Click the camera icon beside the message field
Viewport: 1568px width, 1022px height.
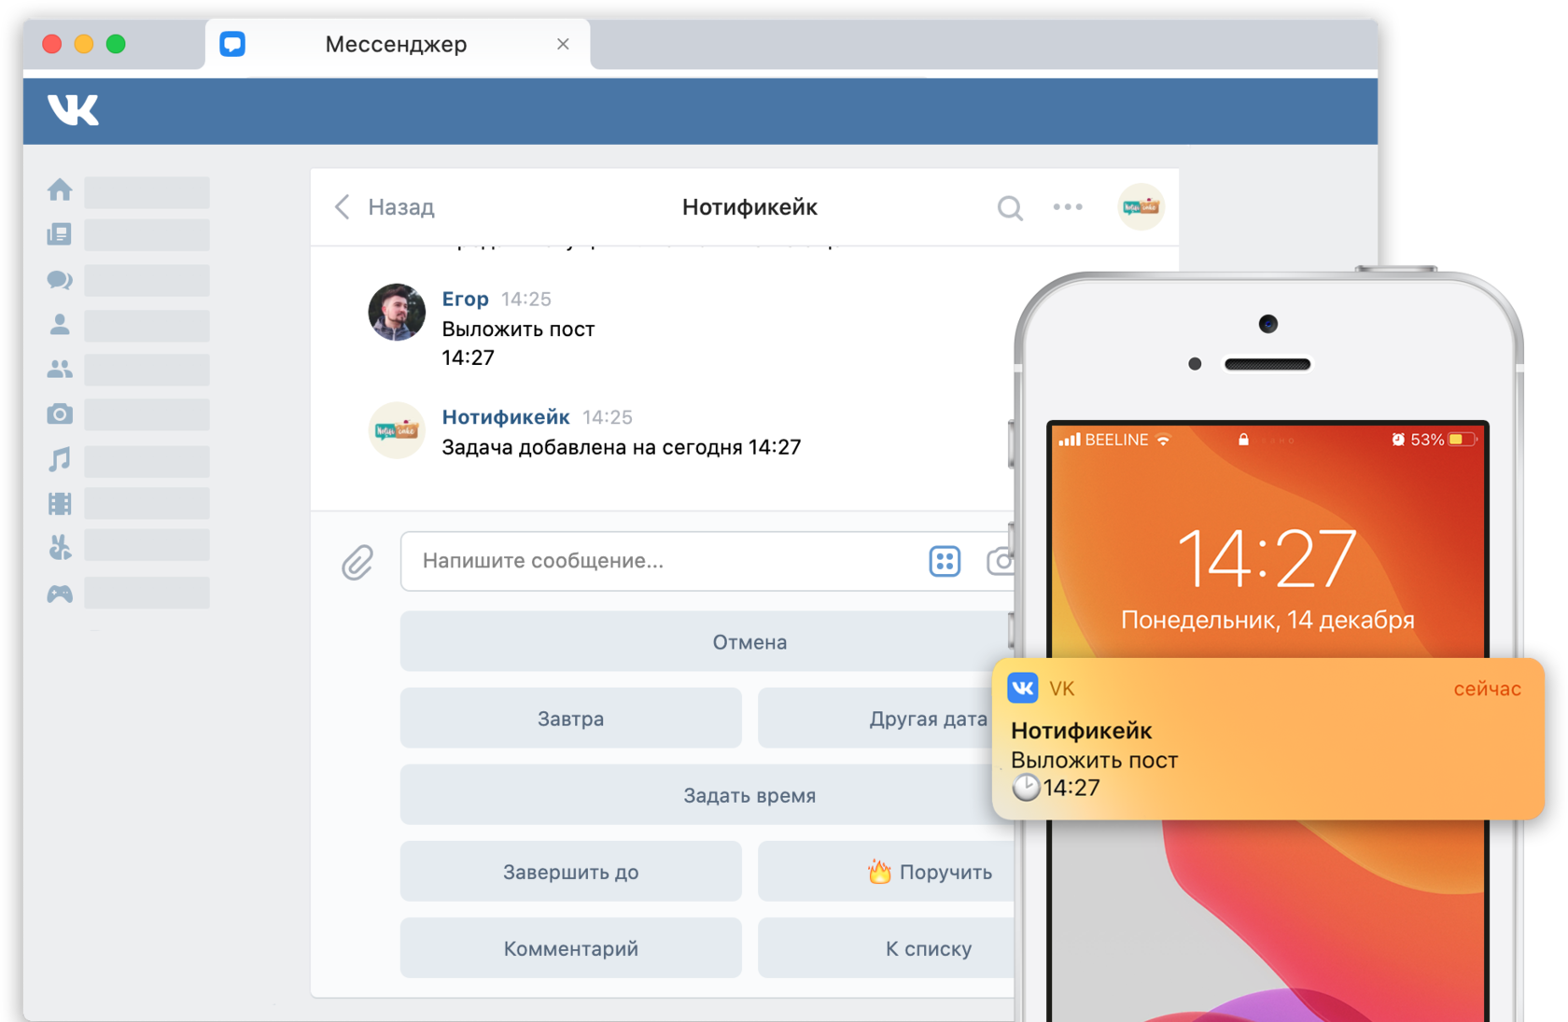(1000, 561)
